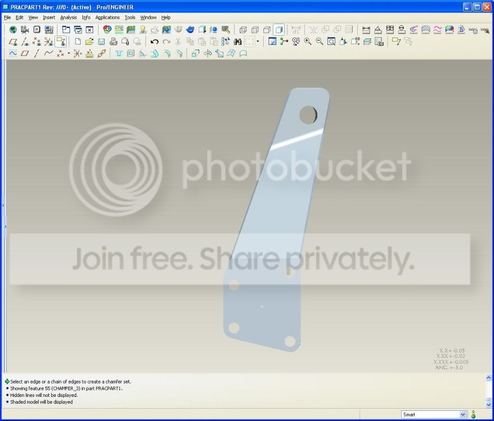The image size is (494, 421).
Task: Click the Hole tool icon
Action: (119, 54)
